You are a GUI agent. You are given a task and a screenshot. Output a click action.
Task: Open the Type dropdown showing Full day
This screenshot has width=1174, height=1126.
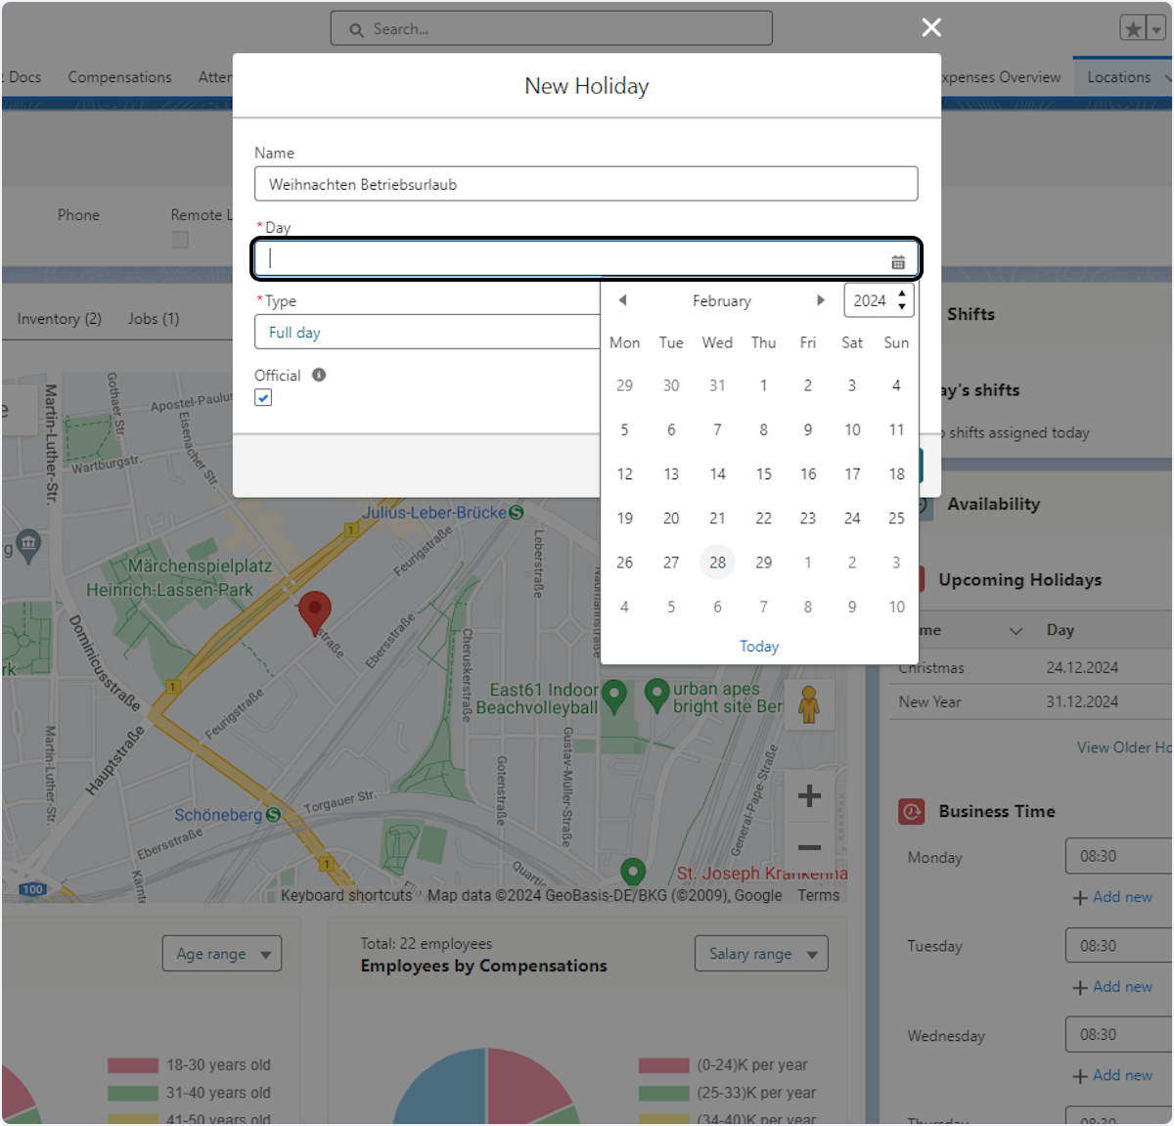tap(427, 333)
